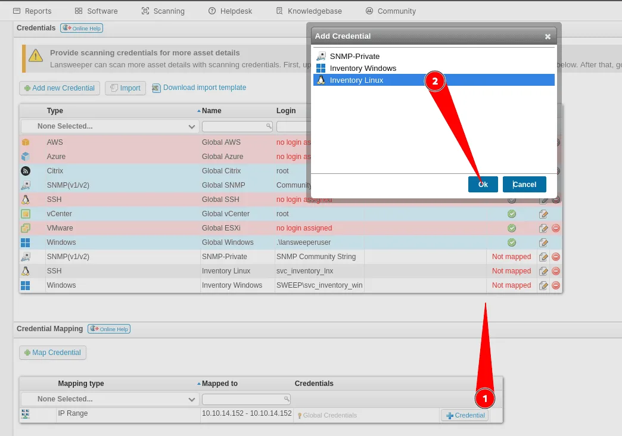Click the Import button

pos(125,88)
